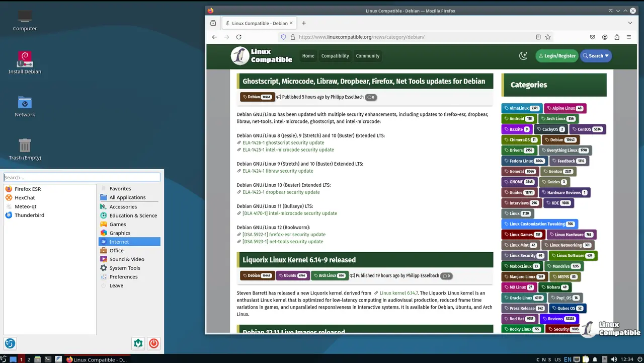Launch HexChat from the Internet menu
Viewport: 644px width, 363px height.
pyautogui.click(x=25, y=198)
